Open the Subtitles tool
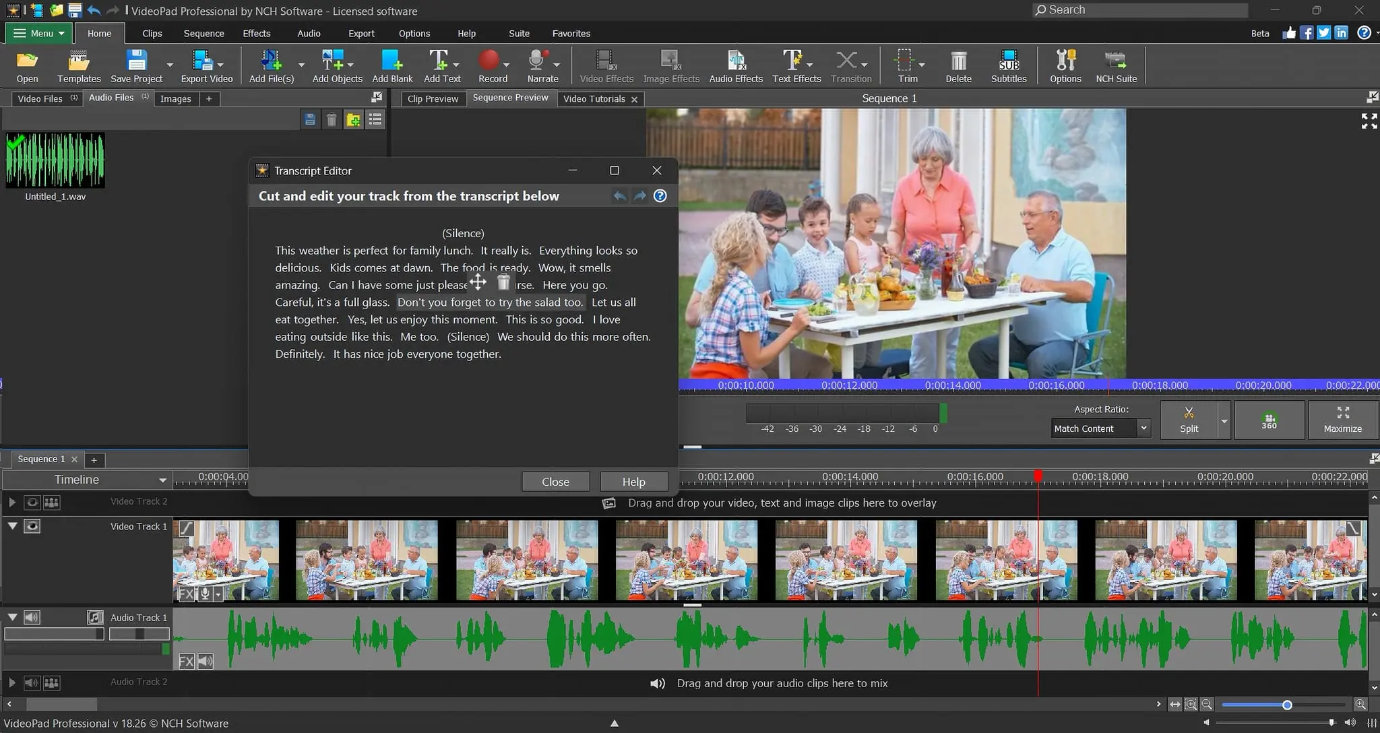Image resolution: width=1380 pixels, height=733 pixels. [1009, 66]
